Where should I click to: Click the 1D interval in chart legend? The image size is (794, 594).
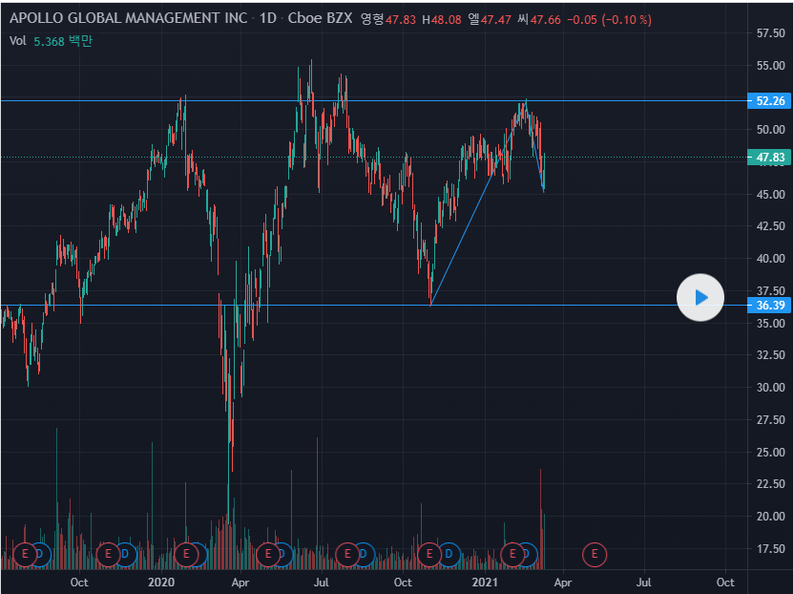tap(269, 19)
